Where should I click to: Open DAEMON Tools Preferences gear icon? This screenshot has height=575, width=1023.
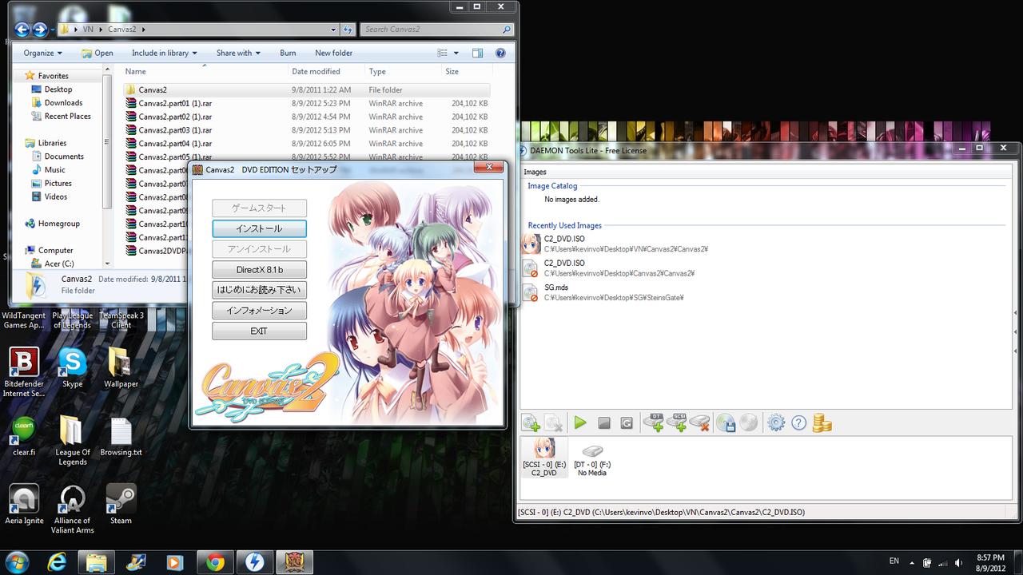[775, 423]
